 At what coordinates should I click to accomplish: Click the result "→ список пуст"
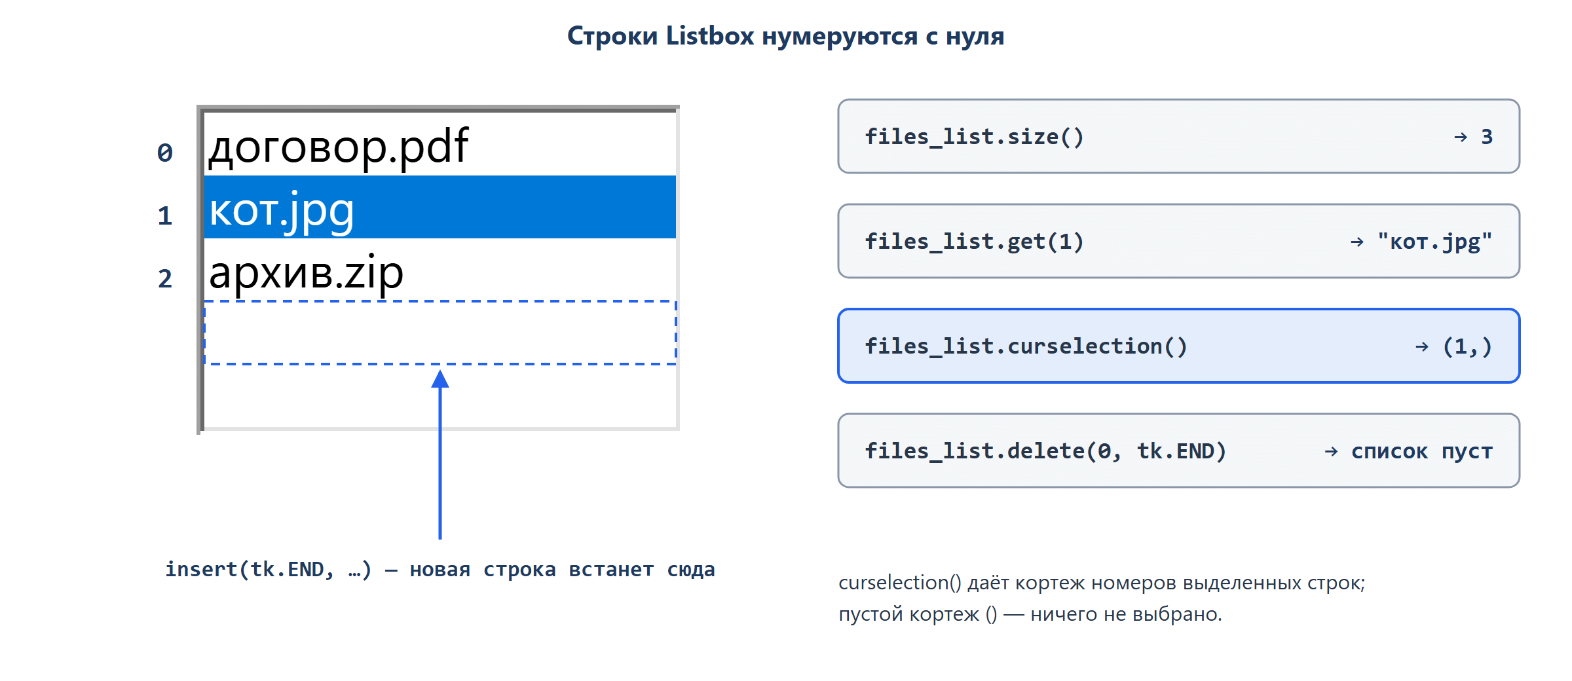tap(1408, 451)
